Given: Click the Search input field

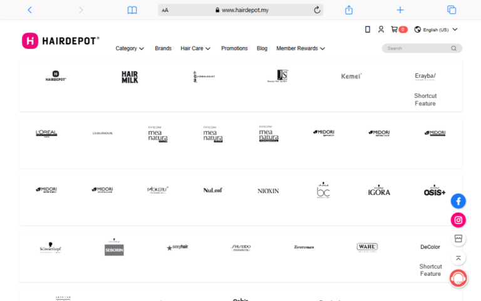Looking at the screenshot, I should pos(416,48).
